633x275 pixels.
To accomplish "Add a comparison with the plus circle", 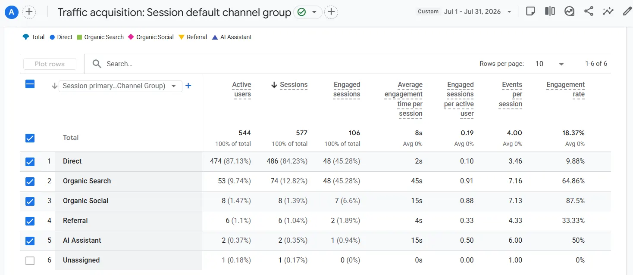I will (29, 12).
